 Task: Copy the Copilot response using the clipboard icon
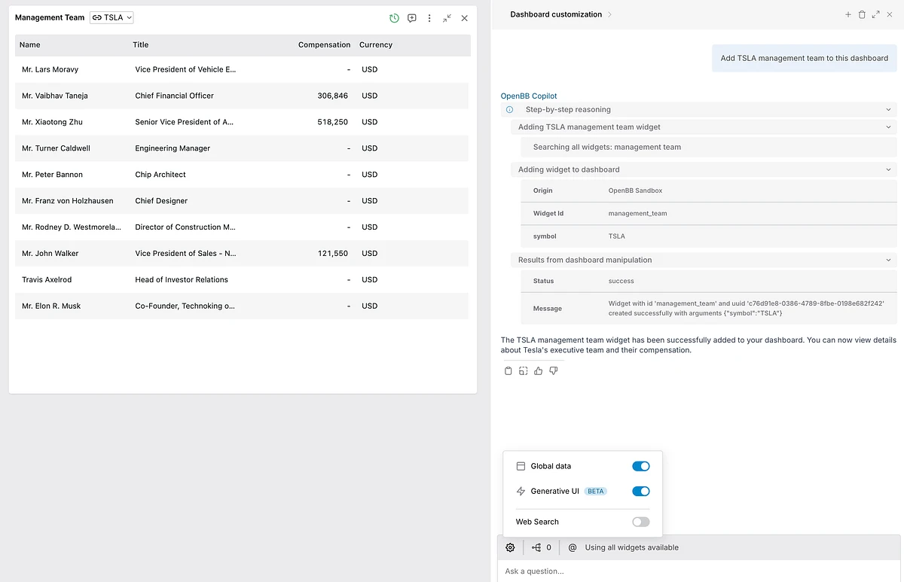tap(508, 370)
